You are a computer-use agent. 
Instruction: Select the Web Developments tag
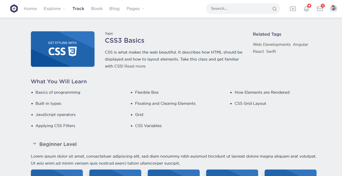[272, 45]
